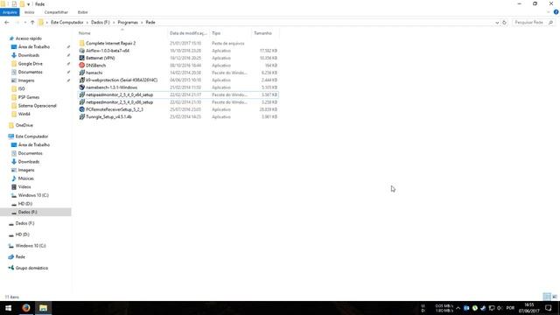Go up one folder level
560x315 pixels.
32,22
